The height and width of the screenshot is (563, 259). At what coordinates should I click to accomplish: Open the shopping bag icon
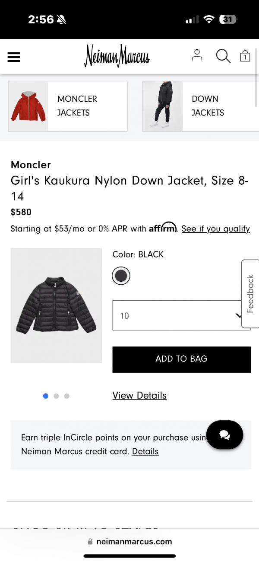pos(245,56)
